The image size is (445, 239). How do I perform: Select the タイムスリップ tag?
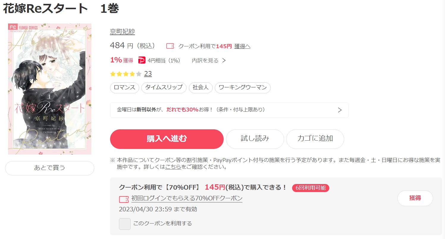164,88
